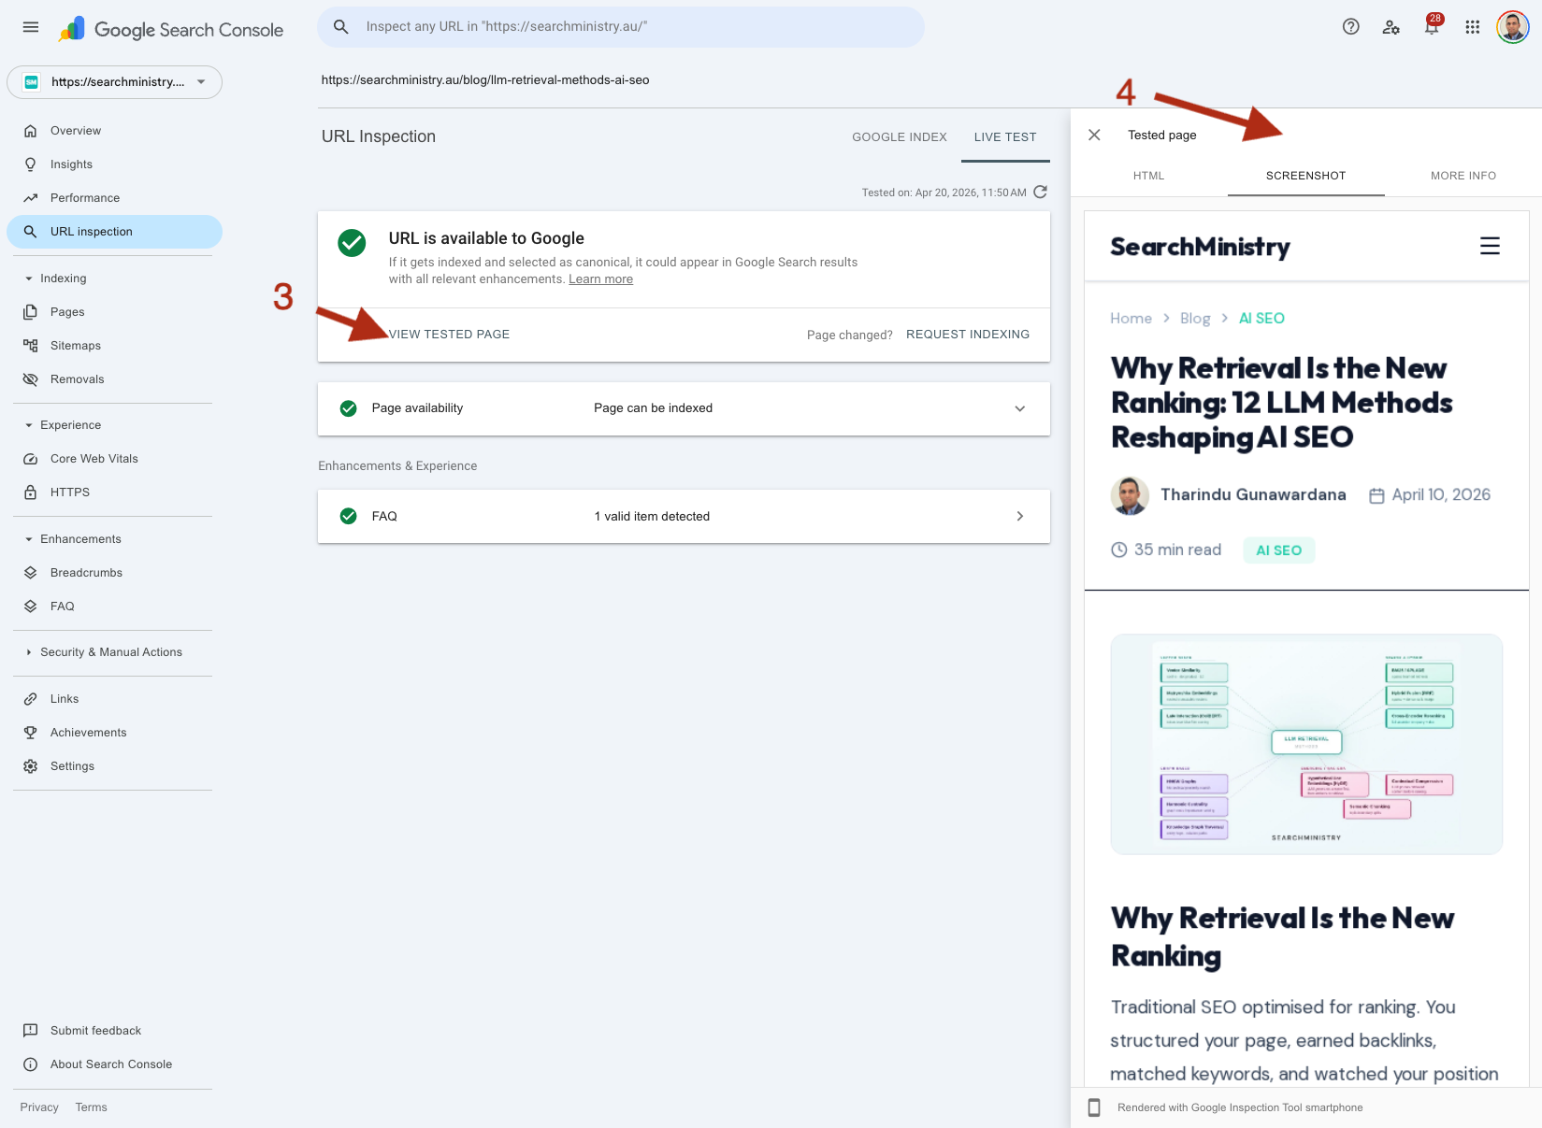Image resolution: width=1542 pixels, height=1128 pixels.
Task: Click the Performance trend icon
Action: click(31, 198)
